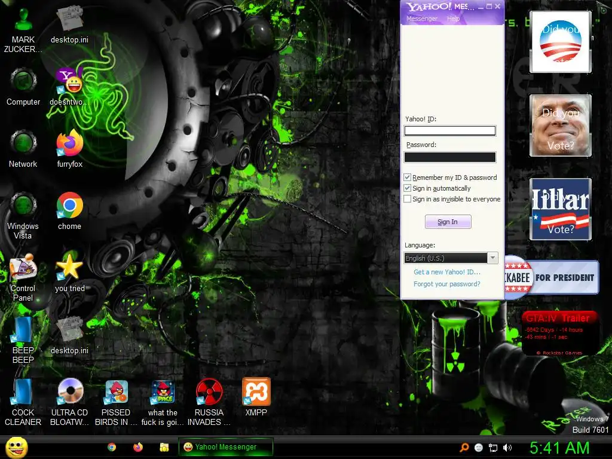
Task: Open the COCK CLEANER shortcut
Action: tap(23, 402)
